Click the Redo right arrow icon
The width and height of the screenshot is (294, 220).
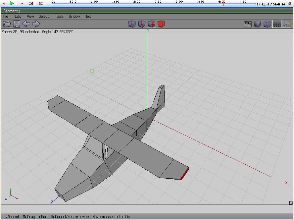(36, 24)
